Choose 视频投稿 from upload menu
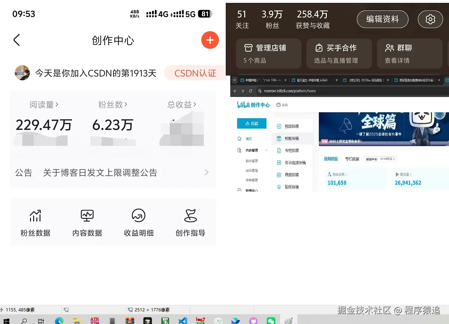The image size is (449, 324). [292, 126]
